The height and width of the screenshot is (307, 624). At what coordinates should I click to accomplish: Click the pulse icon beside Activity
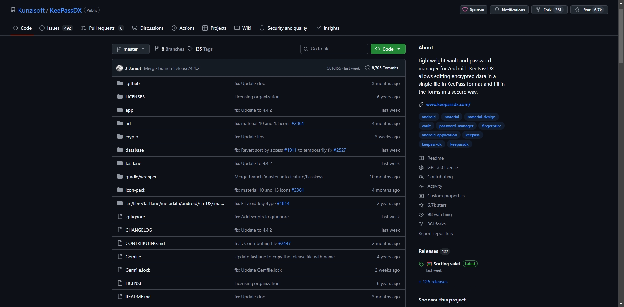pos(421,186)
